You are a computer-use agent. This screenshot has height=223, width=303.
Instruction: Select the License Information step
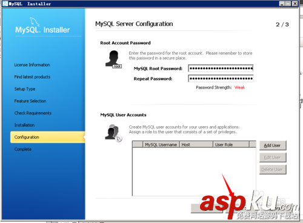pyautogui.click(x=32, y=65)
